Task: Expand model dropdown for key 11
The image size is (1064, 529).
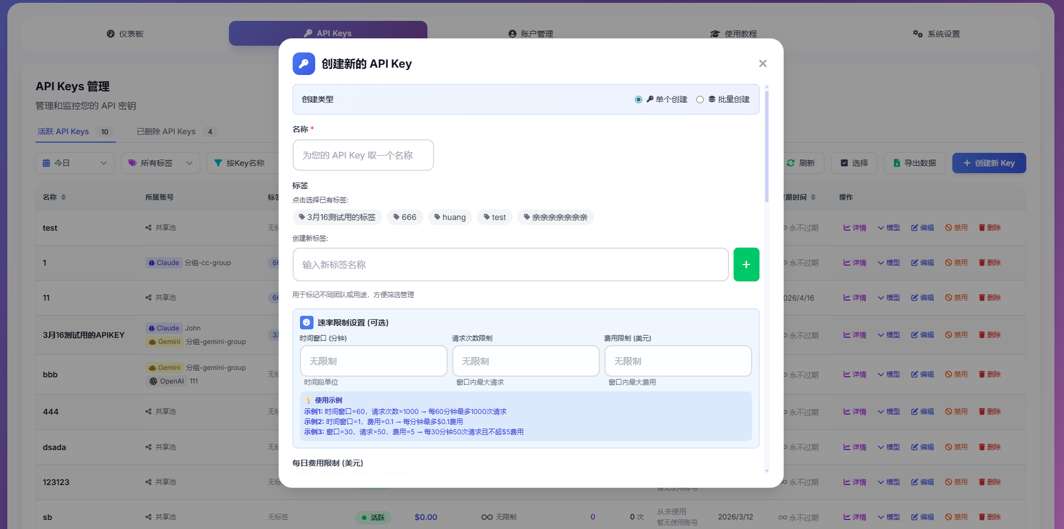Action: (x=888, y=298)
